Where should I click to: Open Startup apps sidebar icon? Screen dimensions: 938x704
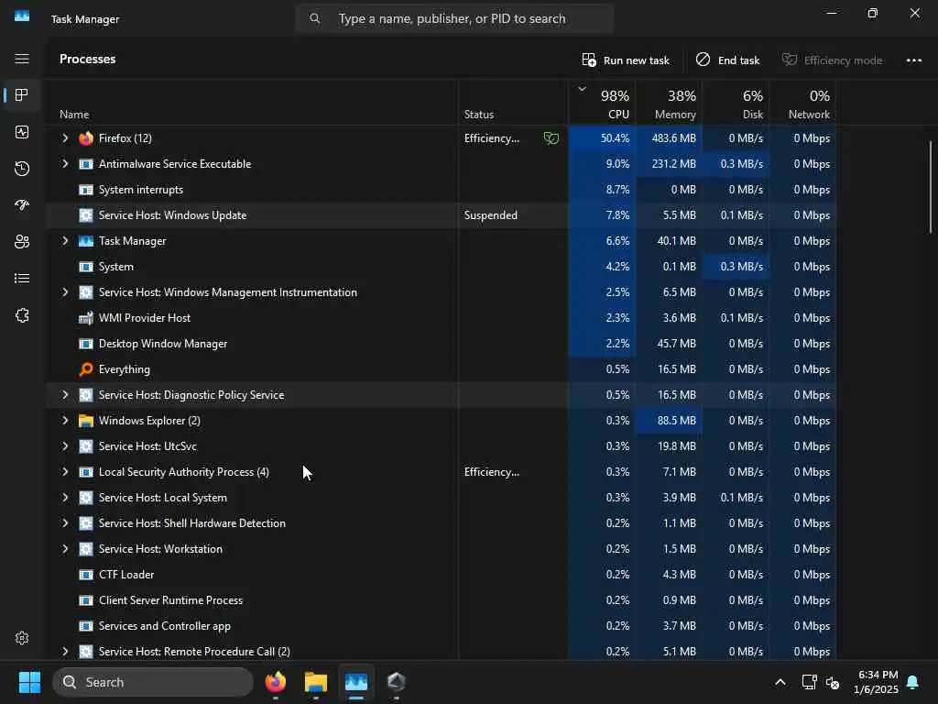(22, 205)
